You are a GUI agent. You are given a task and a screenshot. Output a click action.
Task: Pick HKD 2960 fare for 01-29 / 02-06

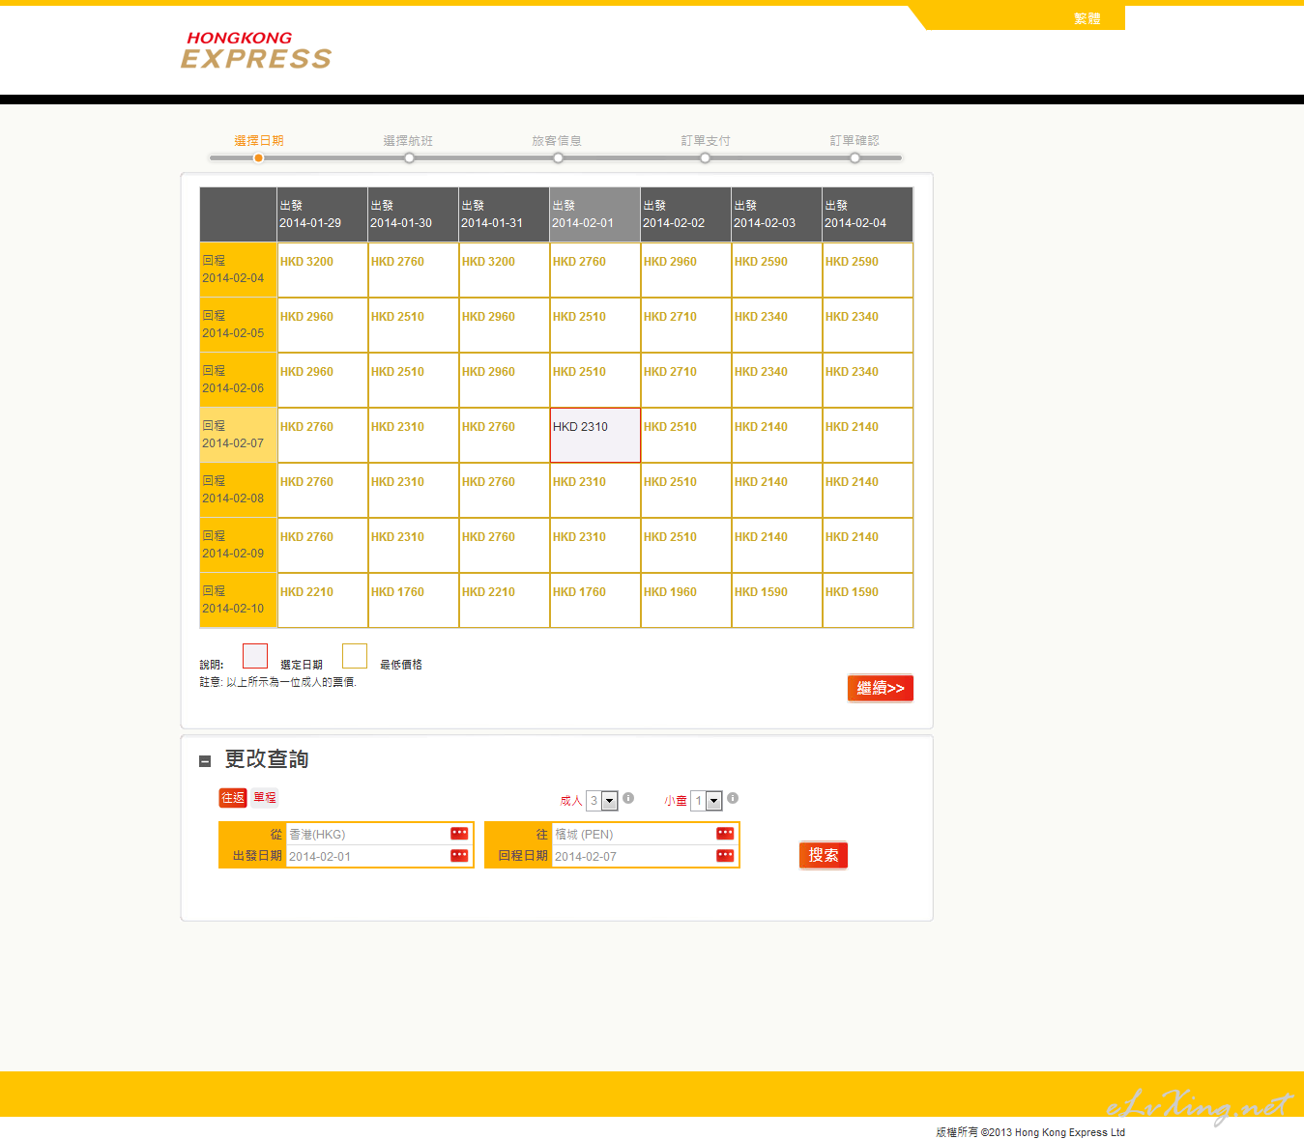tap(322, 380)
